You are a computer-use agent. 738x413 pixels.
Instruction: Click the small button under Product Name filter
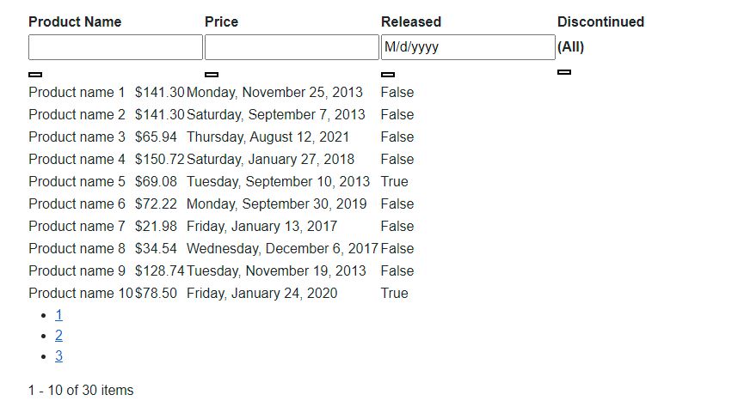pyautogui.click(x=35, y=74)
